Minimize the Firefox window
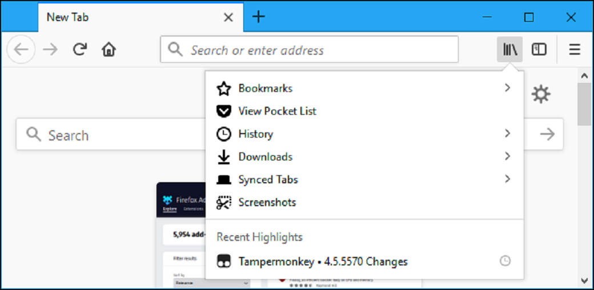This screenshot has width=594, height=290. (x=487, y=17)
